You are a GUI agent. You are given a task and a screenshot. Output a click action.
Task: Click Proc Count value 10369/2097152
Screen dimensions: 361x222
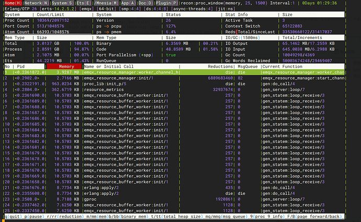click(53, 20)
